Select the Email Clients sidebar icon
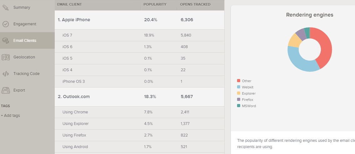The height and width of the screenshot is (154, 355). pos(5,41)
